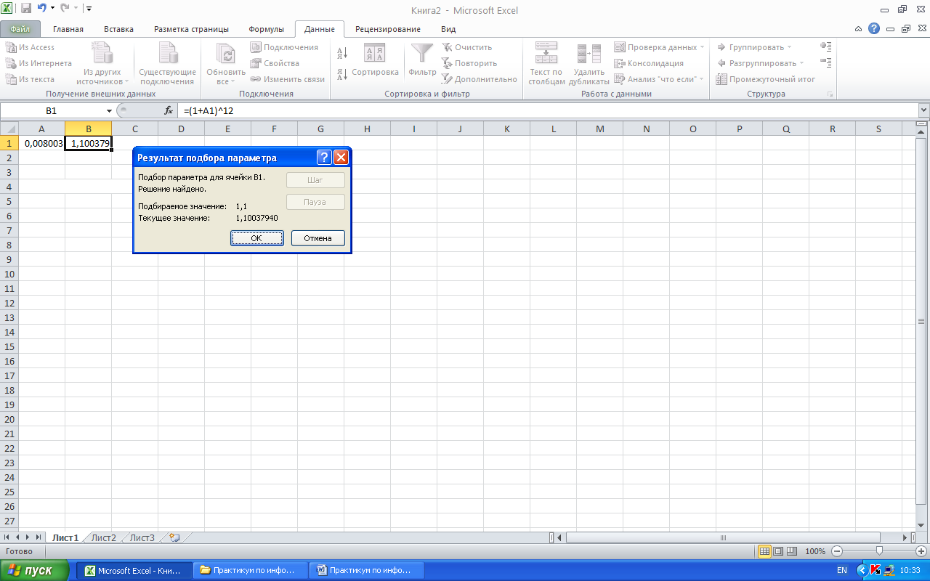This screenshot has height=581, width=930.
Task: Click the zoom slider handle
Action: 879,551
